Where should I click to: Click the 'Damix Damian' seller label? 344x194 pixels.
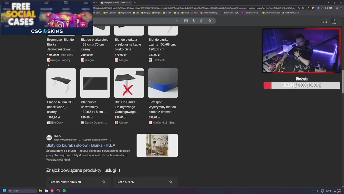coord(96,123)
